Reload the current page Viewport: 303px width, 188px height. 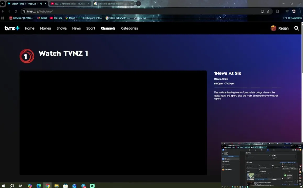coord(16,11)
